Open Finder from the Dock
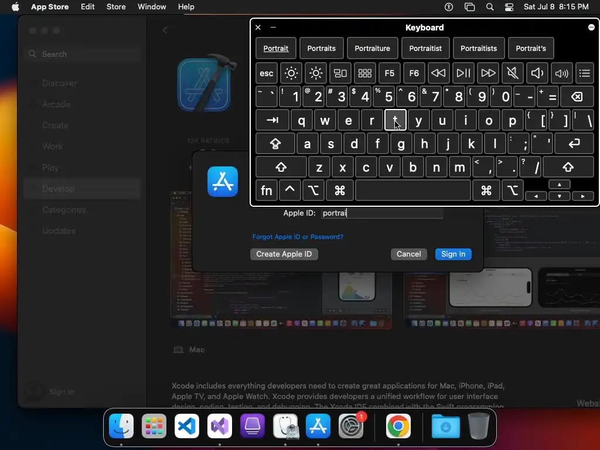600x450 pixels. click(121, 426)
